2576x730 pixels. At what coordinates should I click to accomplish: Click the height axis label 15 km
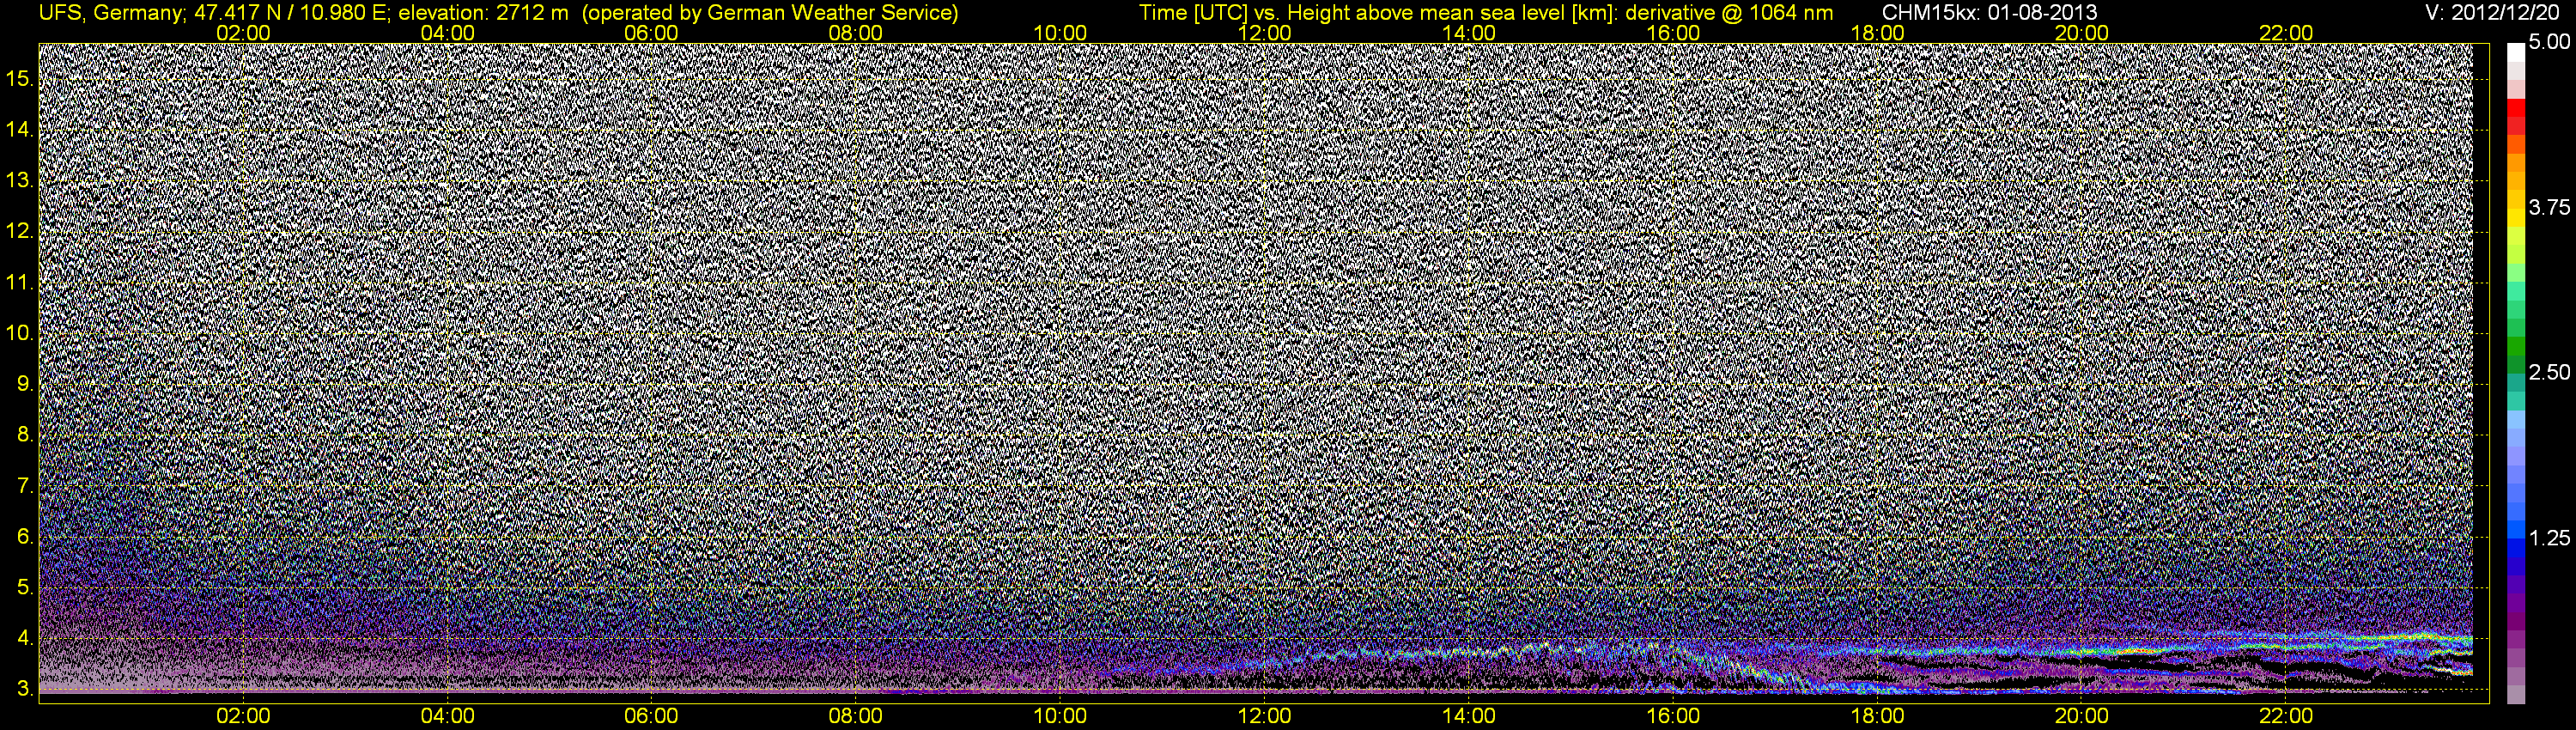(x=19, y=79)
